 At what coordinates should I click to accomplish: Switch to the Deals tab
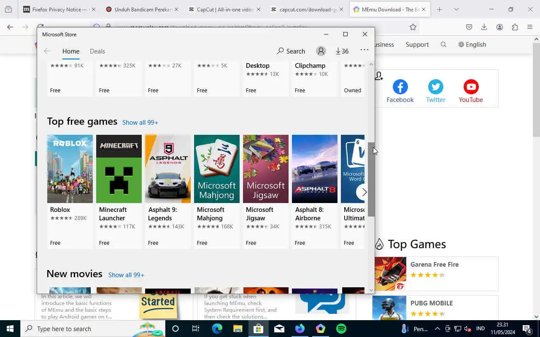tap(97, 51)
